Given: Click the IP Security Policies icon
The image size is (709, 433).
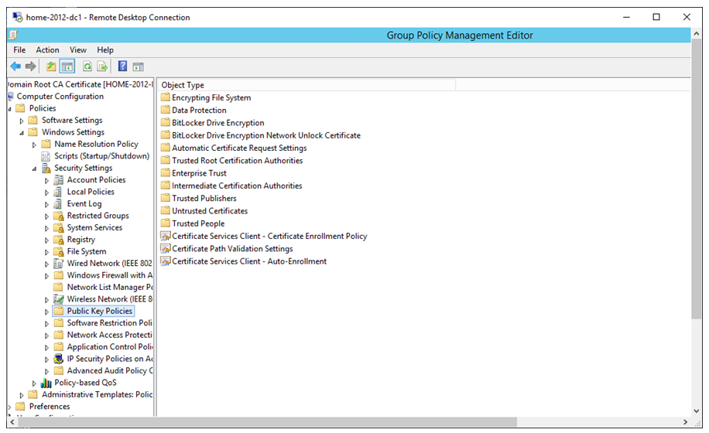Looking at the screenshot, I should (58, 359).
